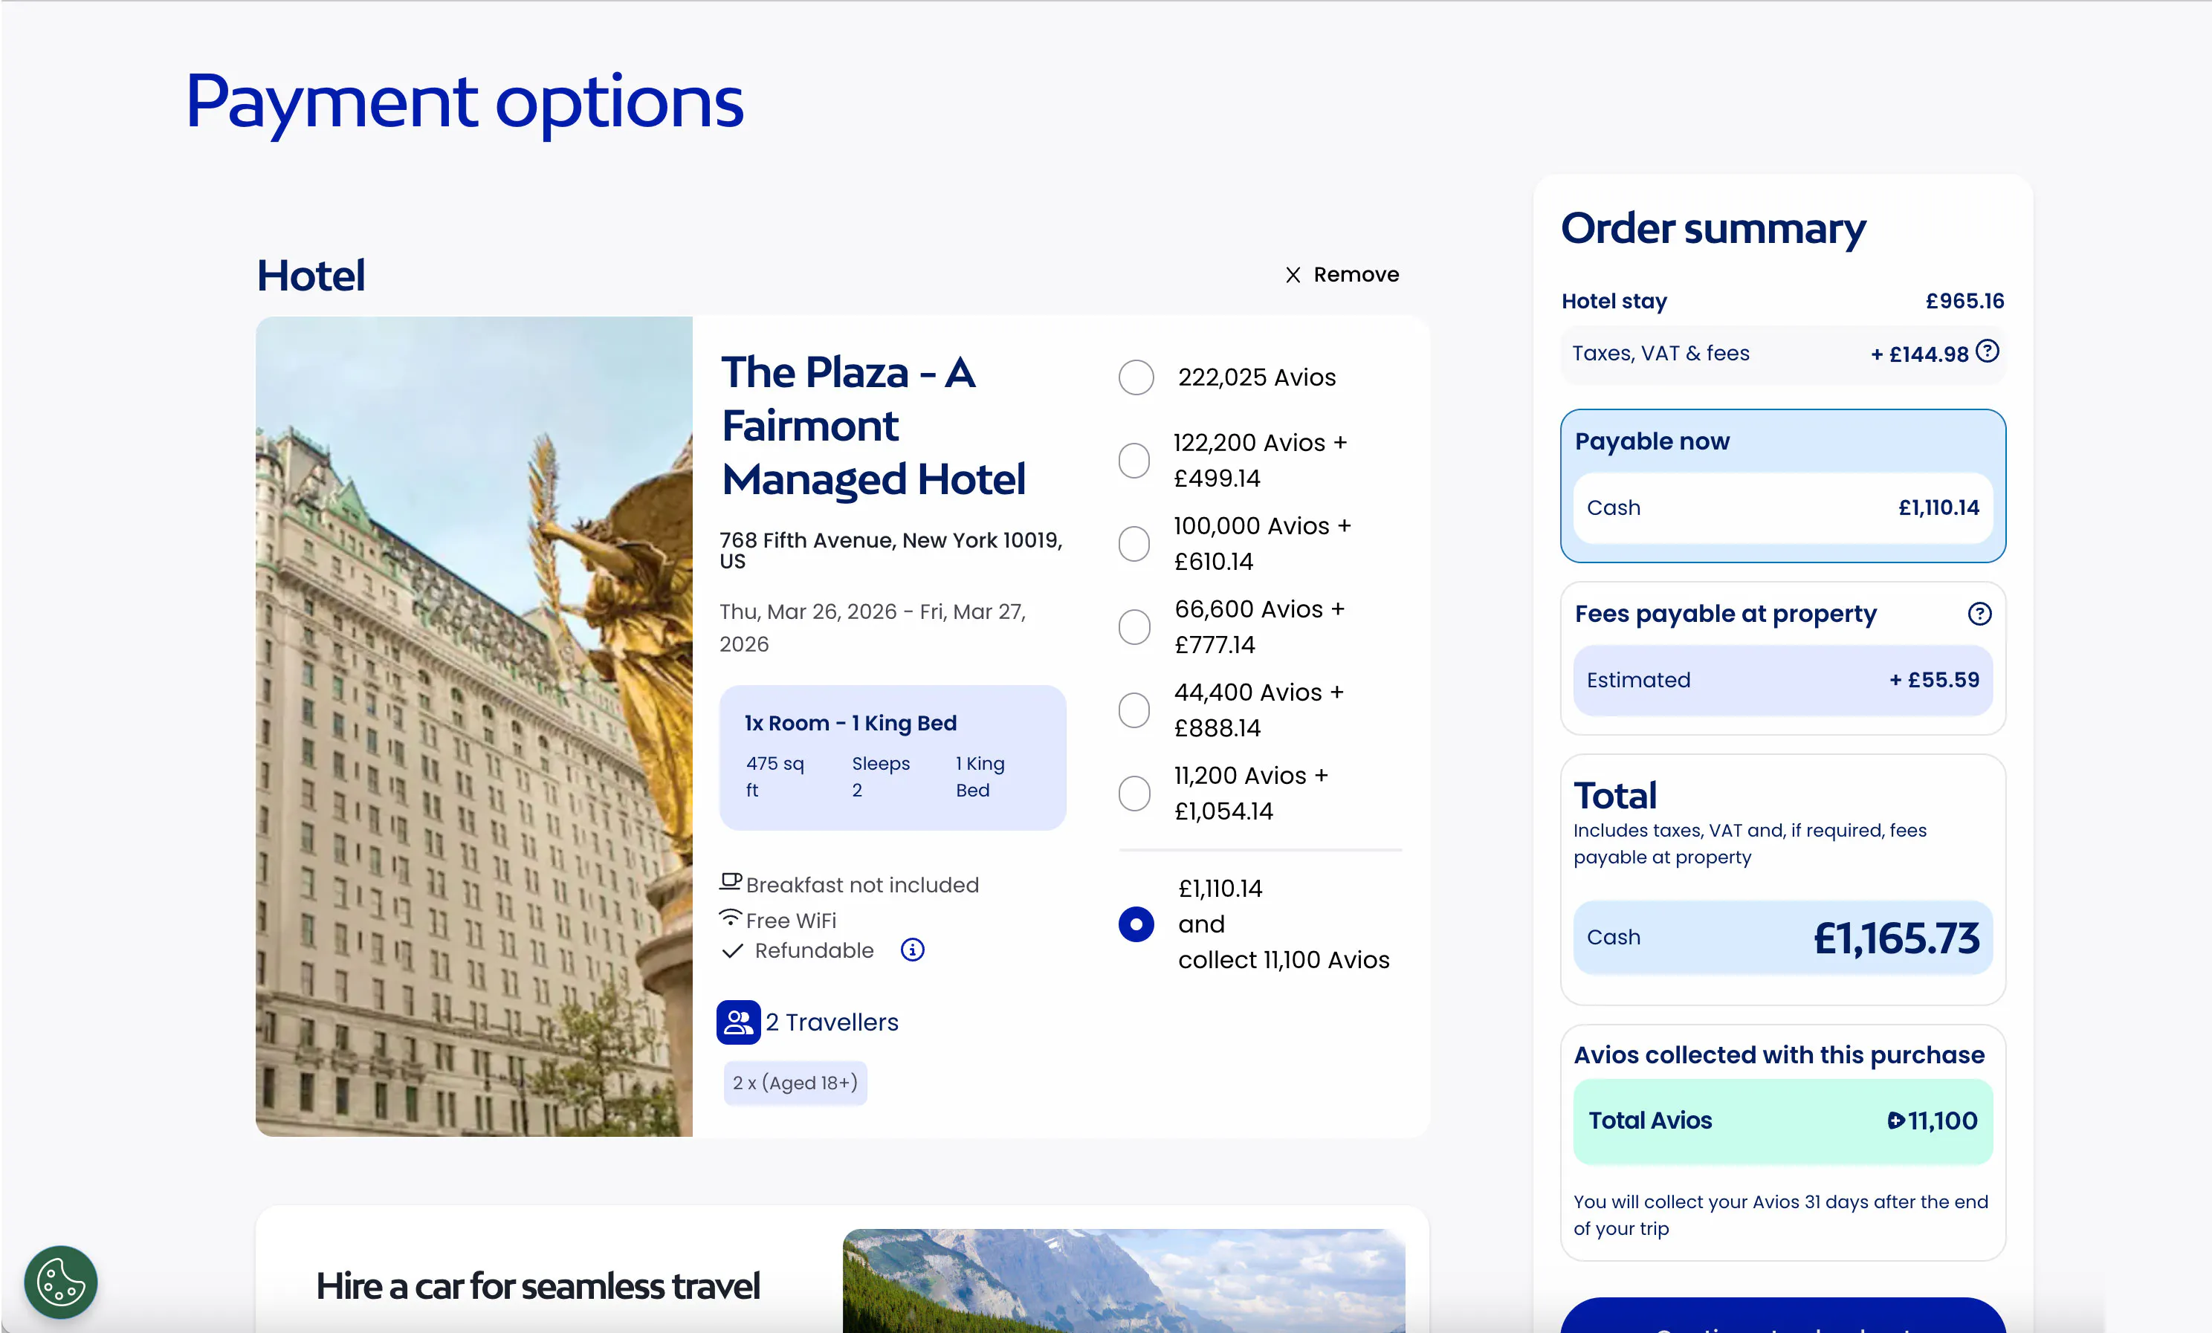Image resolution: width=2212 pixels, height=1333 pixels.
Task: Click the 2 x (Aged 18+) tag
Action: 795,1083
